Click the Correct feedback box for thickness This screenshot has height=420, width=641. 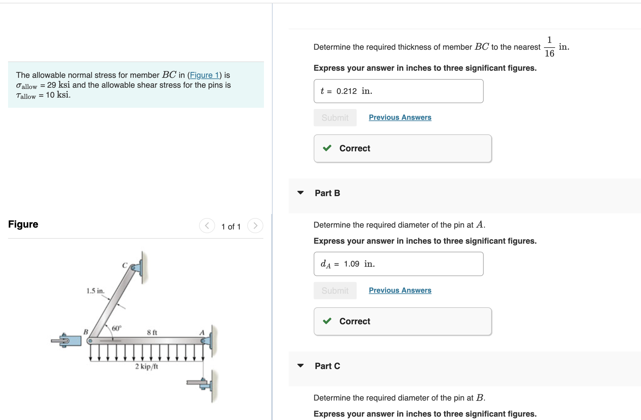tap(403, 149)
